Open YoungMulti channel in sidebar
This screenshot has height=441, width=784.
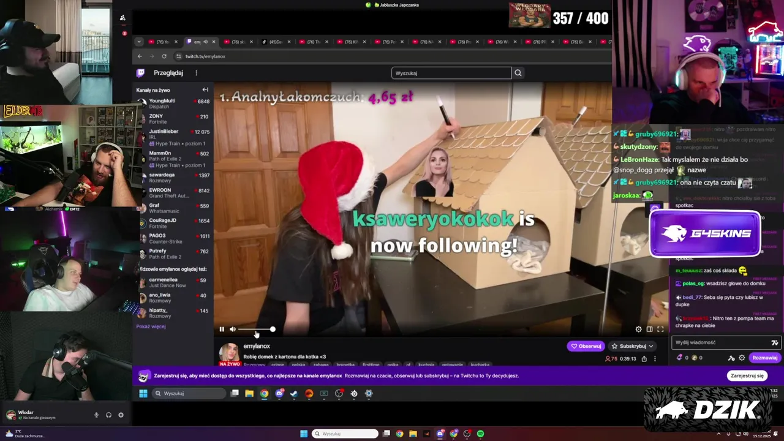(173, 104)
